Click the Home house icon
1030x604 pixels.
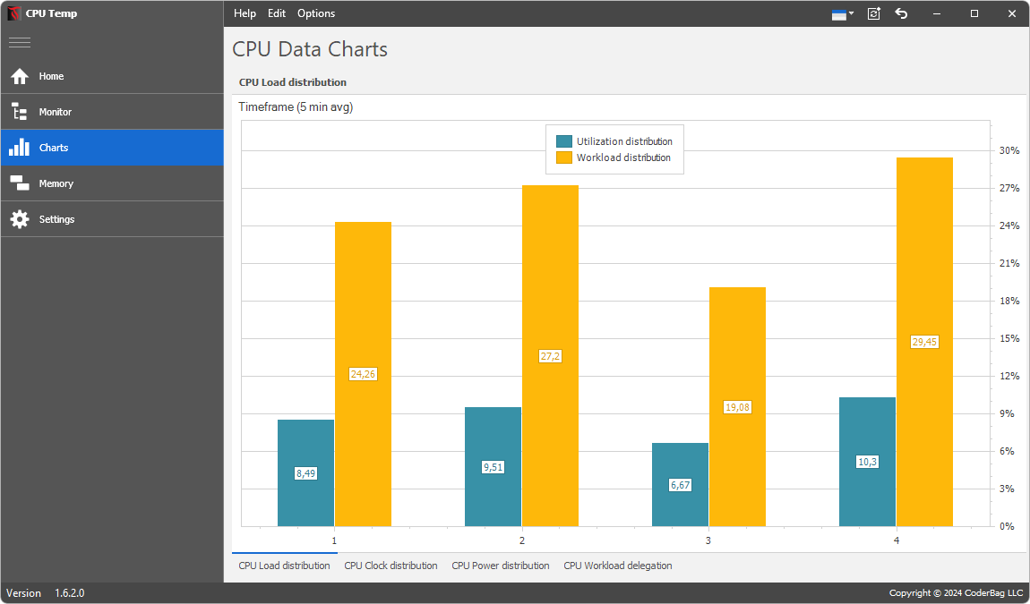pyautogui.click(x=20, y=76)
